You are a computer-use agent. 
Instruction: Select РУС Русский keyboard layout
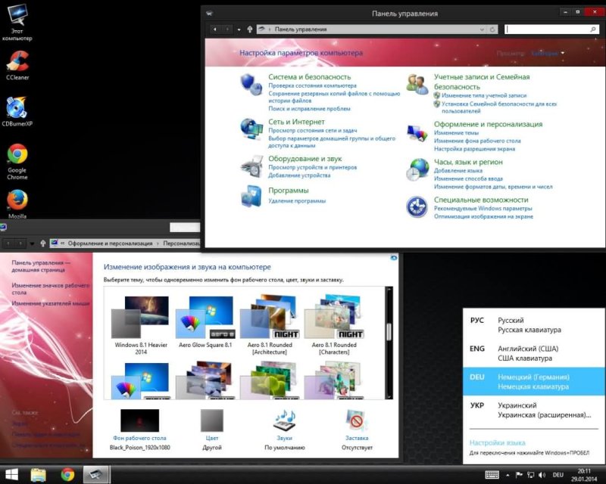coord(534,325)
